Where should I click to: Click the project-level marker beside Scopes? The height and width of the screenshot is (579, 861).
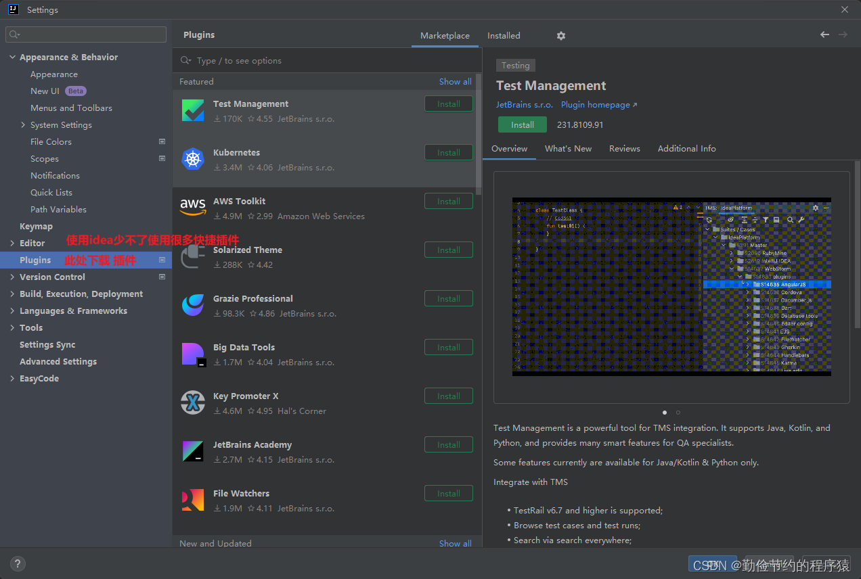162,158
